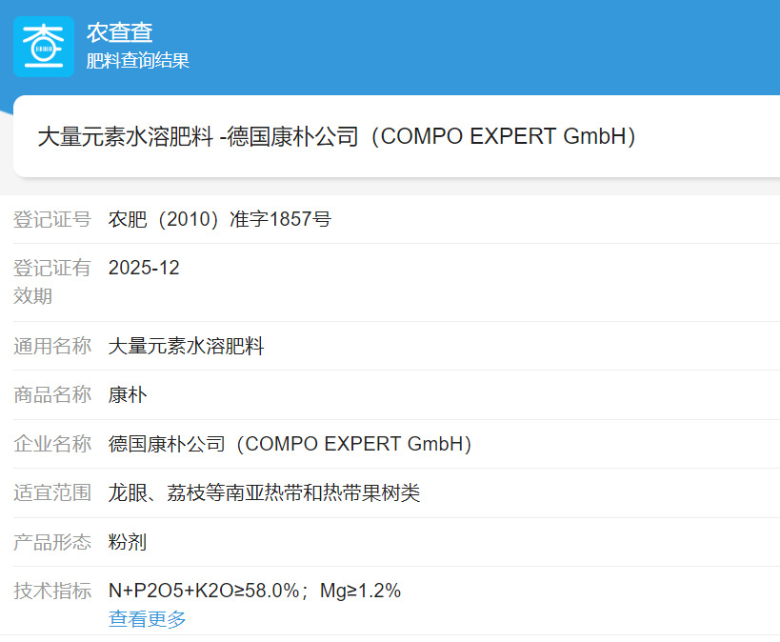780x642 pixels.
Task: Click the 技术指标 label
Action: click(x=52, y=591)
